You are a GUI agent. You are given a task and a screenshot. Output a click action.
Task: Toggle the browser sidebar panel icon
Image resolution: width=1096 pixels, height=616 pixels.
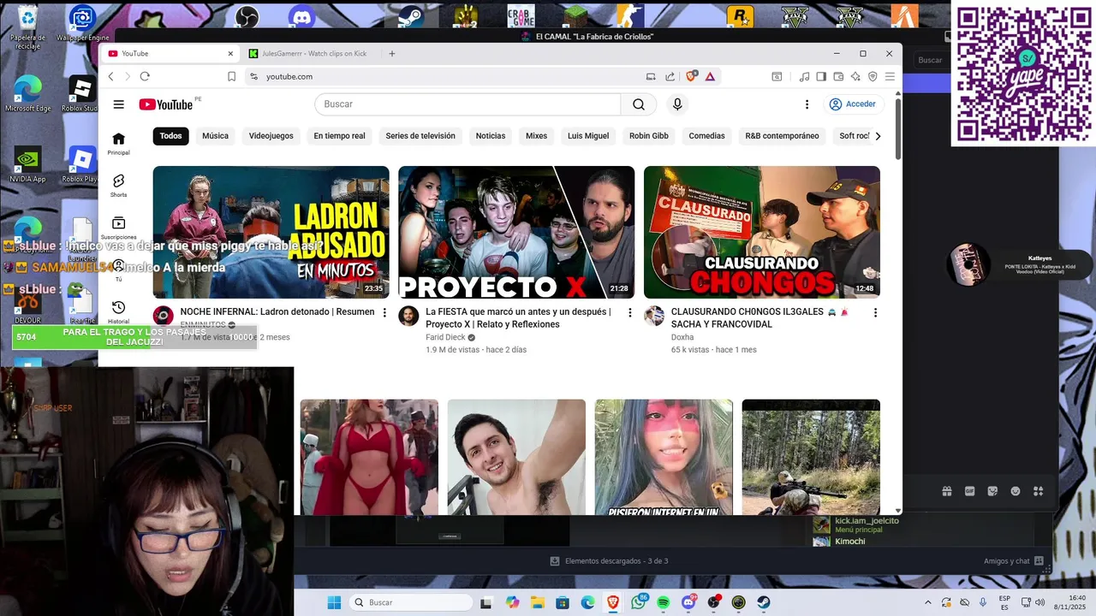(820, 76)
